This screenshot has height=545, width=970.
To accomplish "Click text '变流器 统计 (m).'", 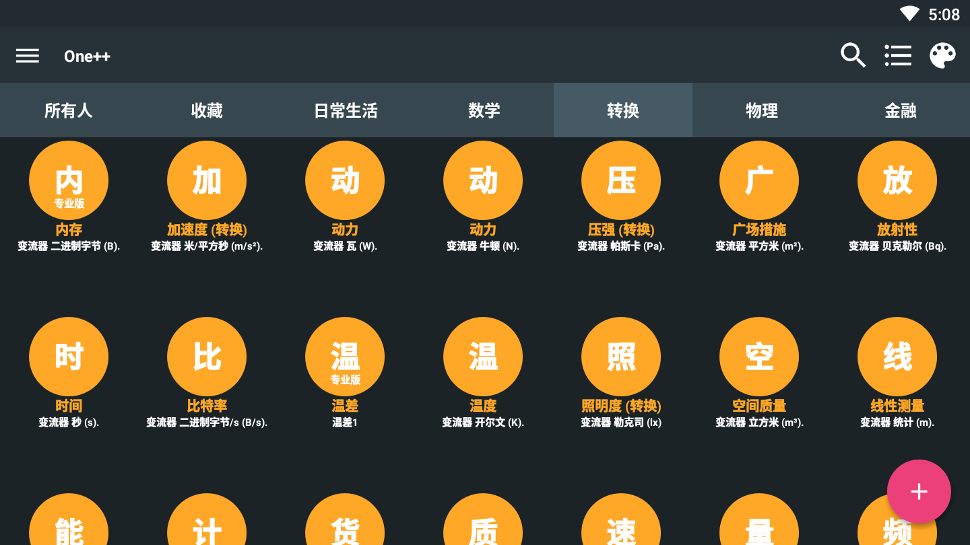I will point(897,423).
